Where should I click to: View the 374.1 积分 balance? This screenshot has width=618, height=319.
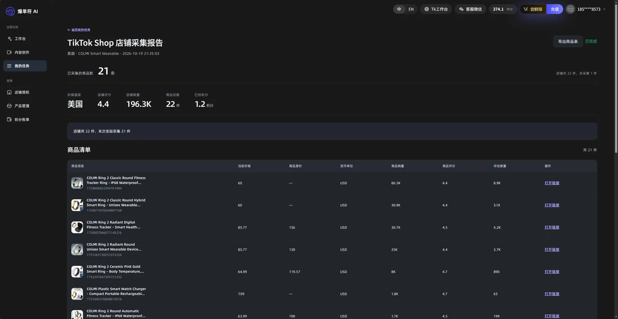(x=503, y=9)
